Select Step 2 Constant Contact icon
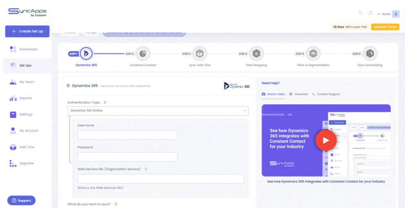The width and height of the screenshot is (409, 214). (x=143, y=53)
